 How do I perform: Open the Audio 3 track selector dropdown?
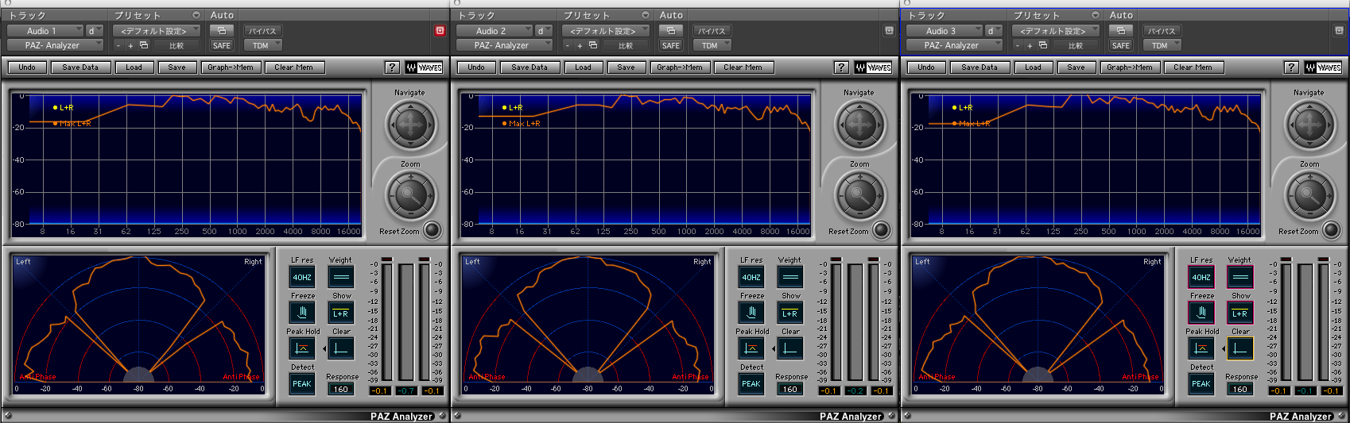(x=944, y=31)
